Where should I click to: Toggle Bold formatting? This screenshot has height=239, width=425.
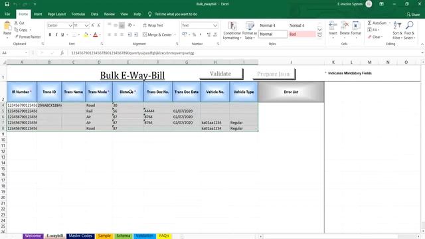click(50, 35)
